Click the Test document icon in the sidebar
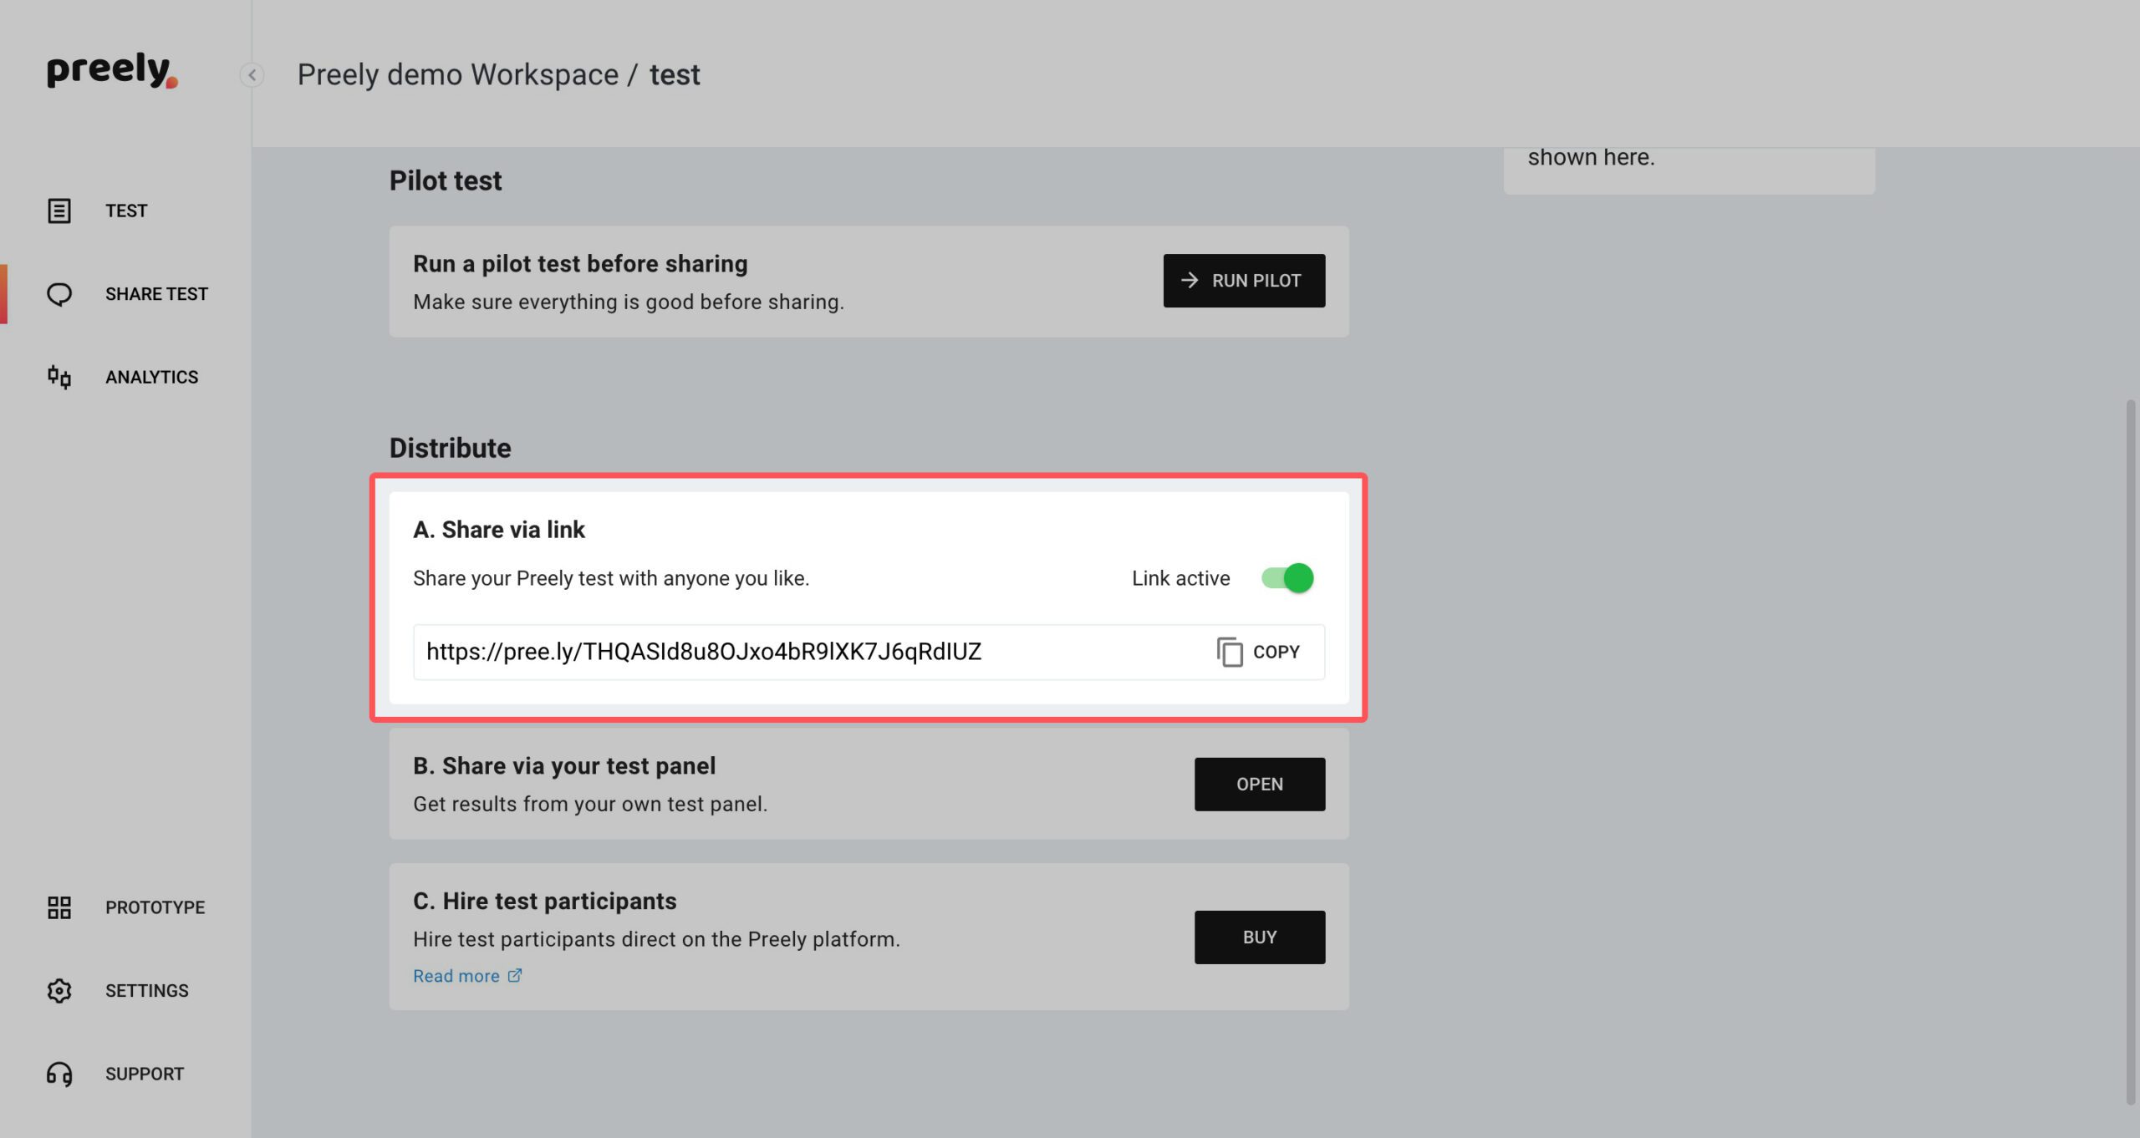The image size is (2140, 1138). click(59, 211)
